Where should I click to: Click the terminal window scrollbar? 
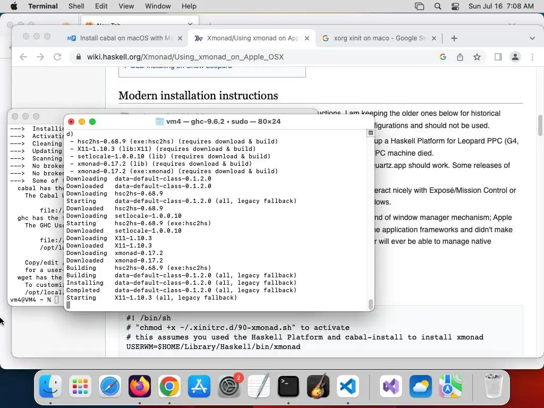click(370, 304)
